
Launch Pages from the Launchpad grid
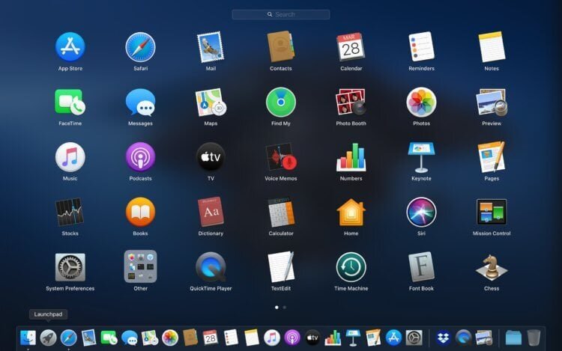pos(492,156)
